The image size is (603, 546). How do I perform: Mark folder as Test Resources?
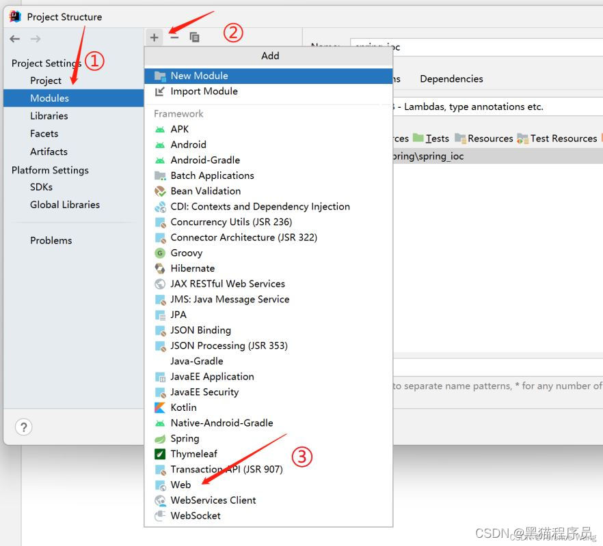coord(557,139)
